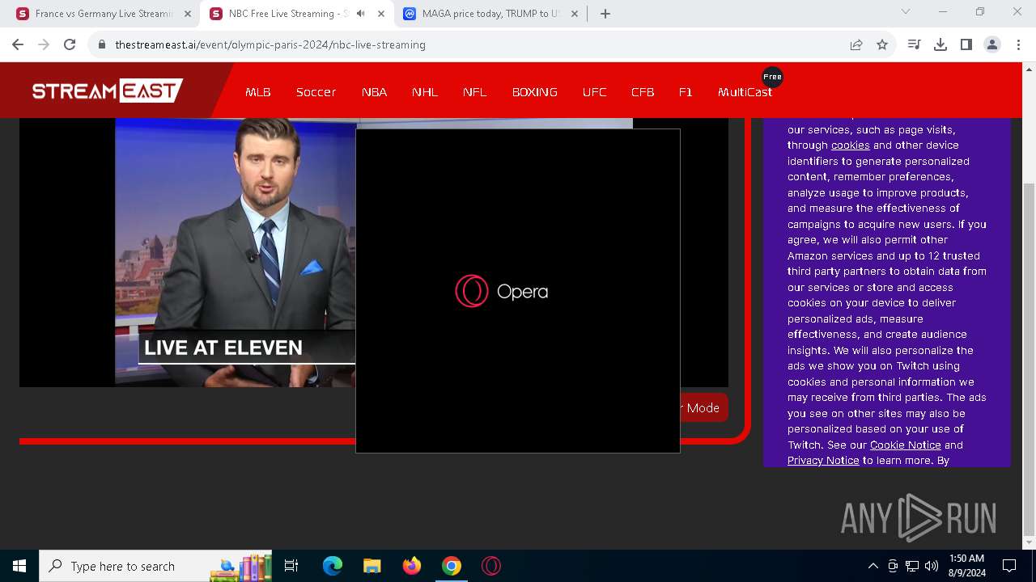Launch Microsoft Edge from taskbar
Image resolution: width=1036 pixels, height=582 pixels.
pyautogui.click(x=333, y=566)
